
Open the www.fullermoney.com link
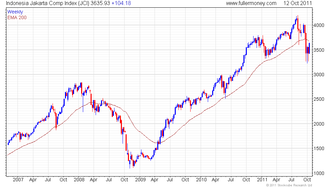tap(251, 3)
